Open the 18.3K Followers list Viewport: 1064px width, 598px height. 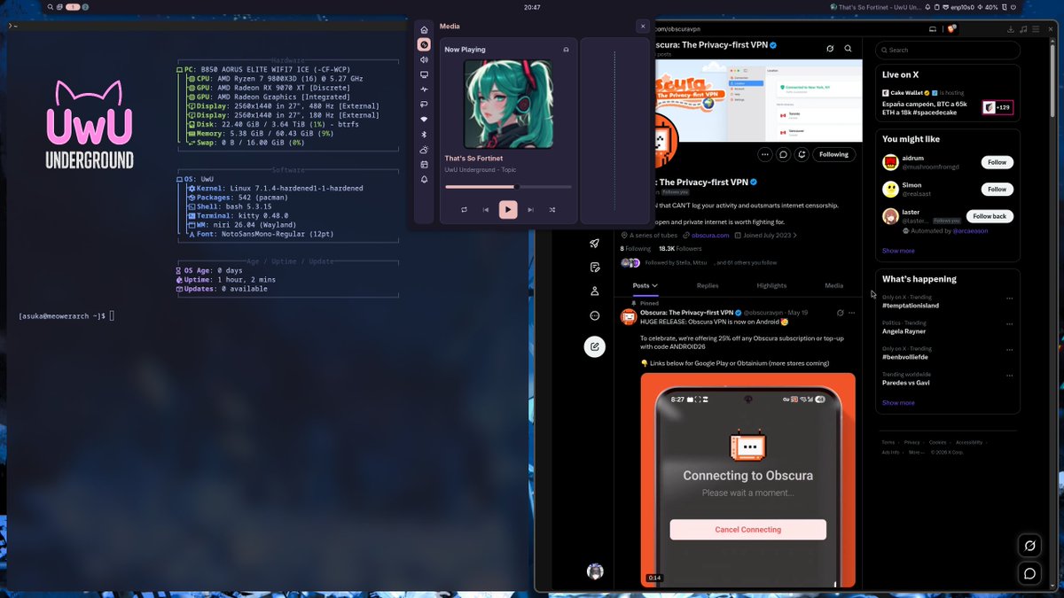[x=680, y=249]
